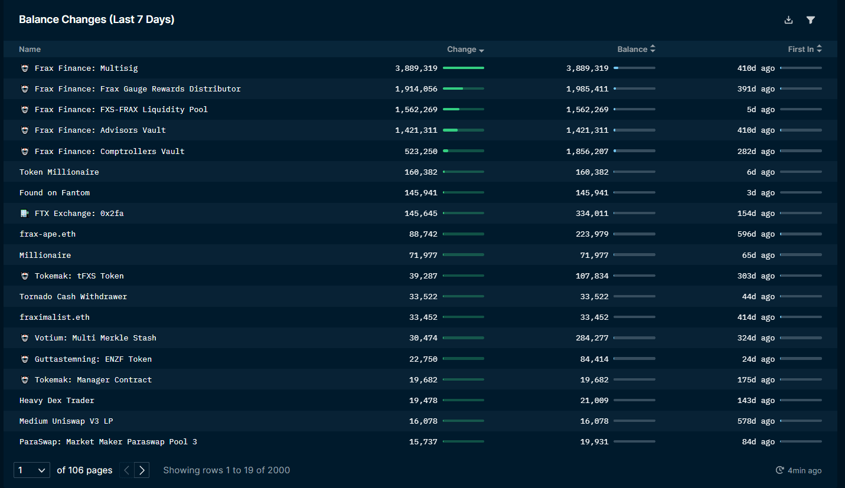
Task: Open the table filter icon
Action: click(x=811, y=20)
